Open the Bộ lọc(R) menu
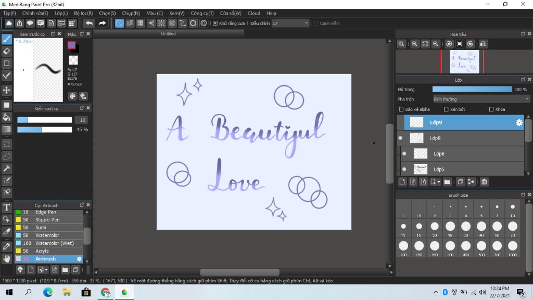533x300 pixels. 83,13
